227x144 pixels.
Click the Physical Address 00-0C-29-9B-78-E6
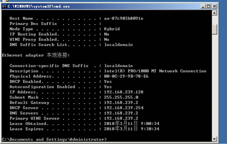pos(126,76)
